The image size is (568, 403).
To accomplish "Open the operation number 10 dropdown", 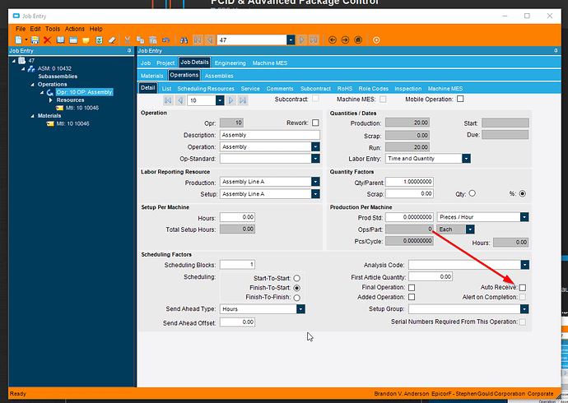I will pyautogui.click(x=220, y=100).
